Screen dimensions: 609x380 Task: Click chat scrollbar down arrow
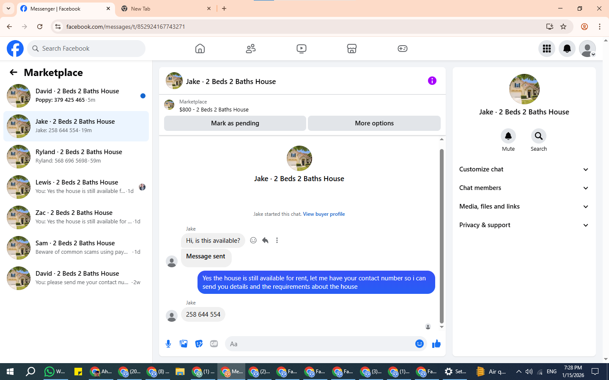click(x=442, y=327)
